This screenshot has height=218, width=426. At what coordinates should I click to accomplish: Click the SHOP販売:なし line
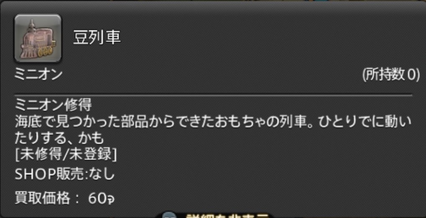[x=64, y=174]
